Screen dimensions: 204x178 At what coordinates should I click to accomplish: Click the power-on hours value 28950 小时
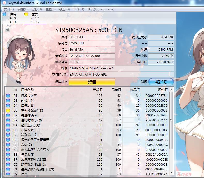click(x=161, y=62)
